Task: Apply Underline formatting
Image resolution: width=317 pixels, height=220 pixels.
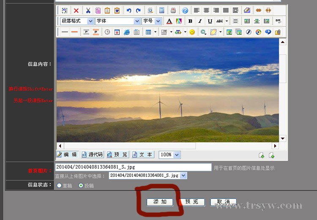Action: pyautogui.click(x=210, y=21)
